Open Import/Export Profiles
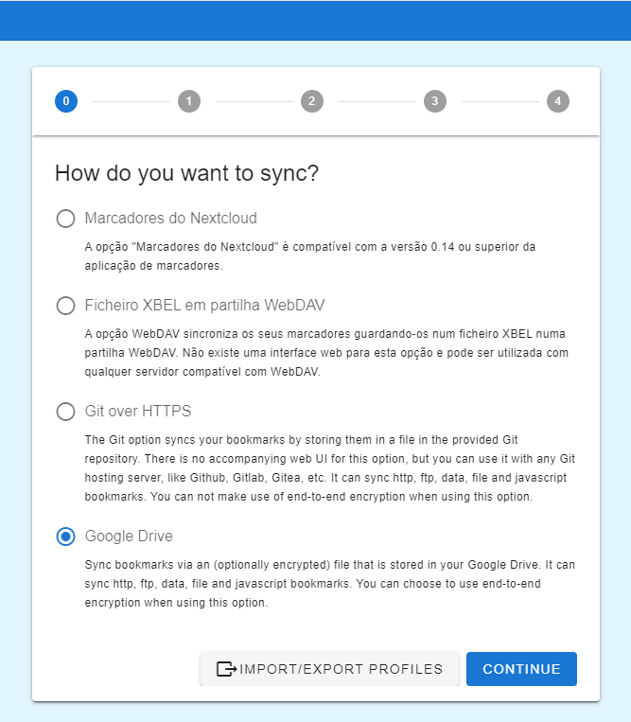631x722 pixels. [341, 669]
